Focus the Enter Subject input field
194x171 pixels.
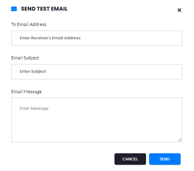(x=97, y=72)
